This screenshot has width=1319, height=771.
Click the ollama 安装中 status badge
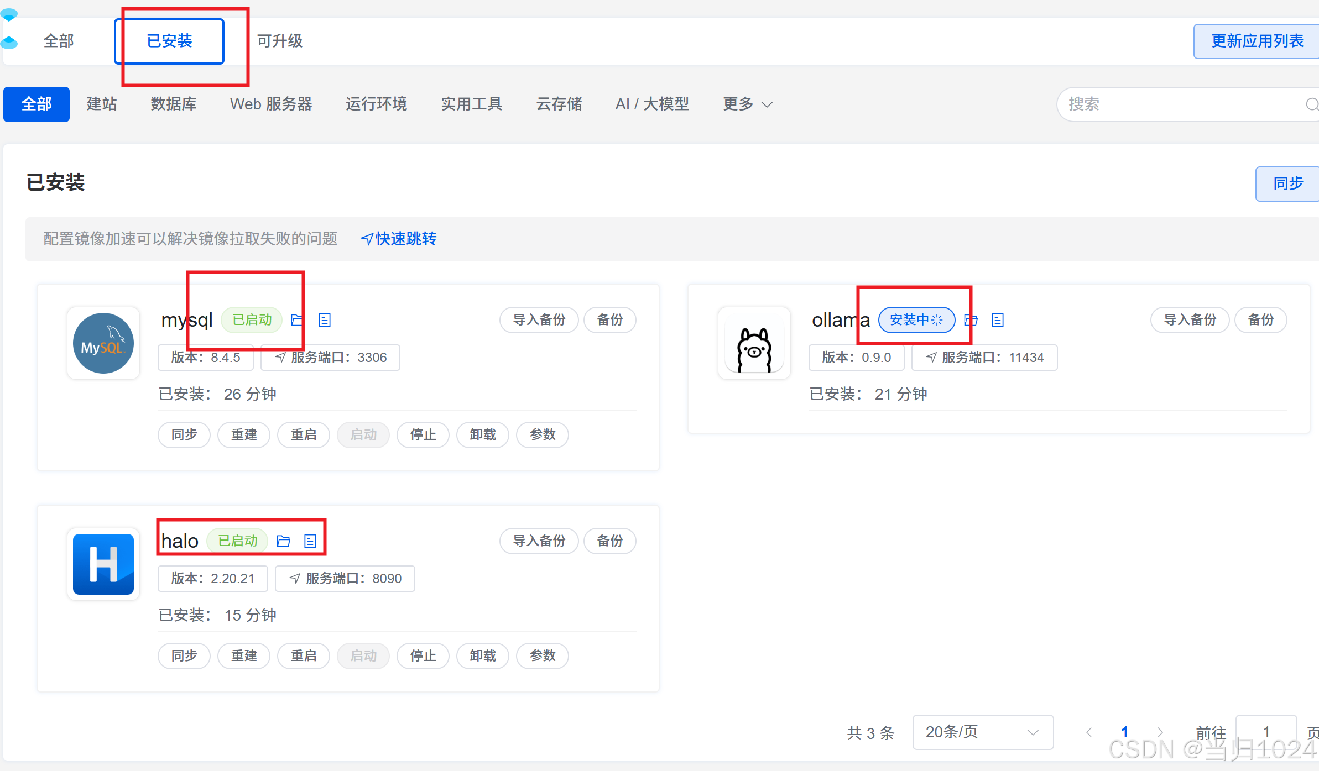[x=916, y=320]
